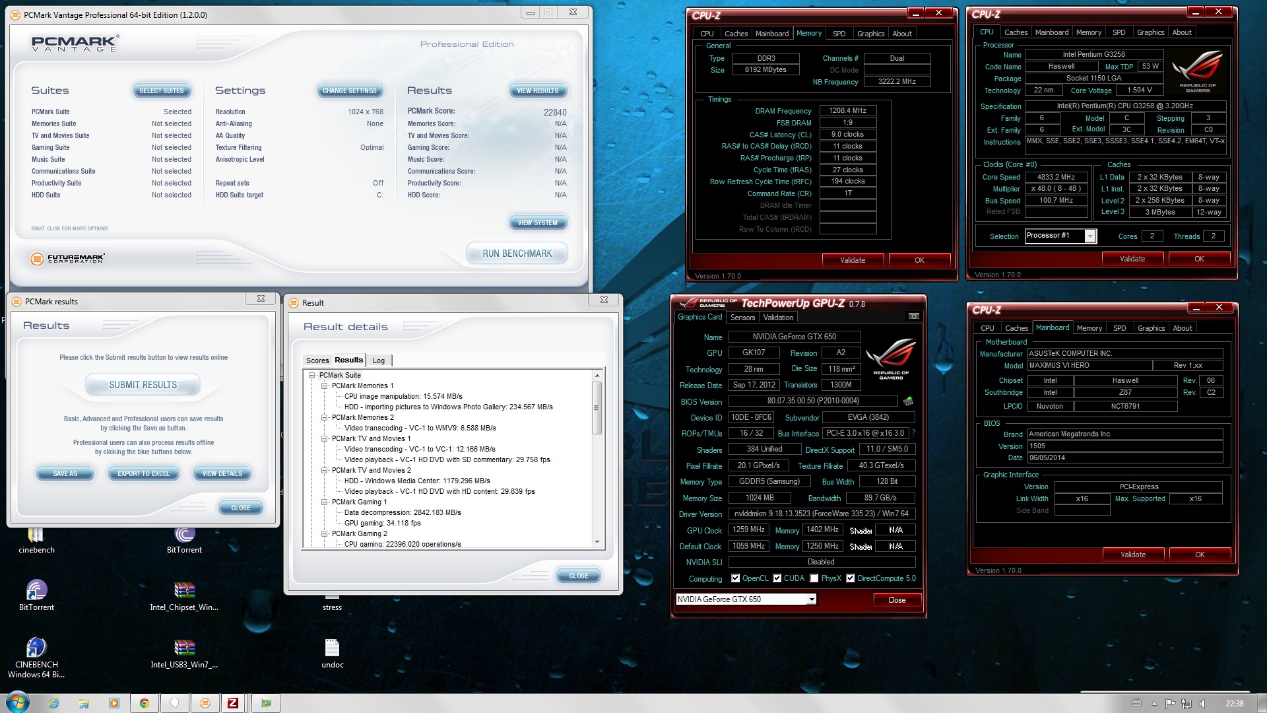The width and height of the screenshot is (1267, 713).
Task: Show hidden tray icons arrow
Action: pyautogui.click(x=1153, y=704)
